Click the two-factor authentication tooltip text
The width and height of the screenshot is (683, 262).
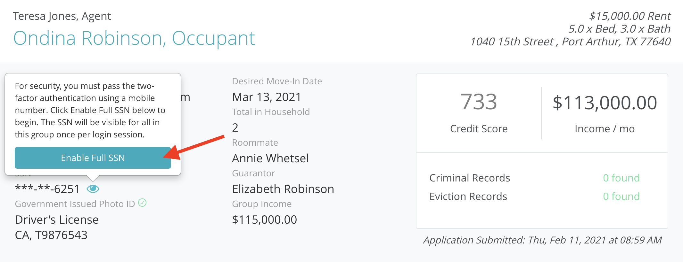(x=90, y=110)
